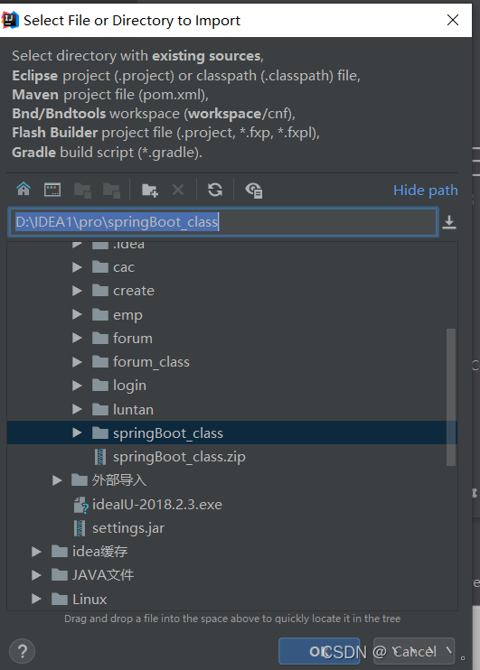Click the vertical scrollbar of file tree
480x670 pixels.
click(x=450, y=397)
